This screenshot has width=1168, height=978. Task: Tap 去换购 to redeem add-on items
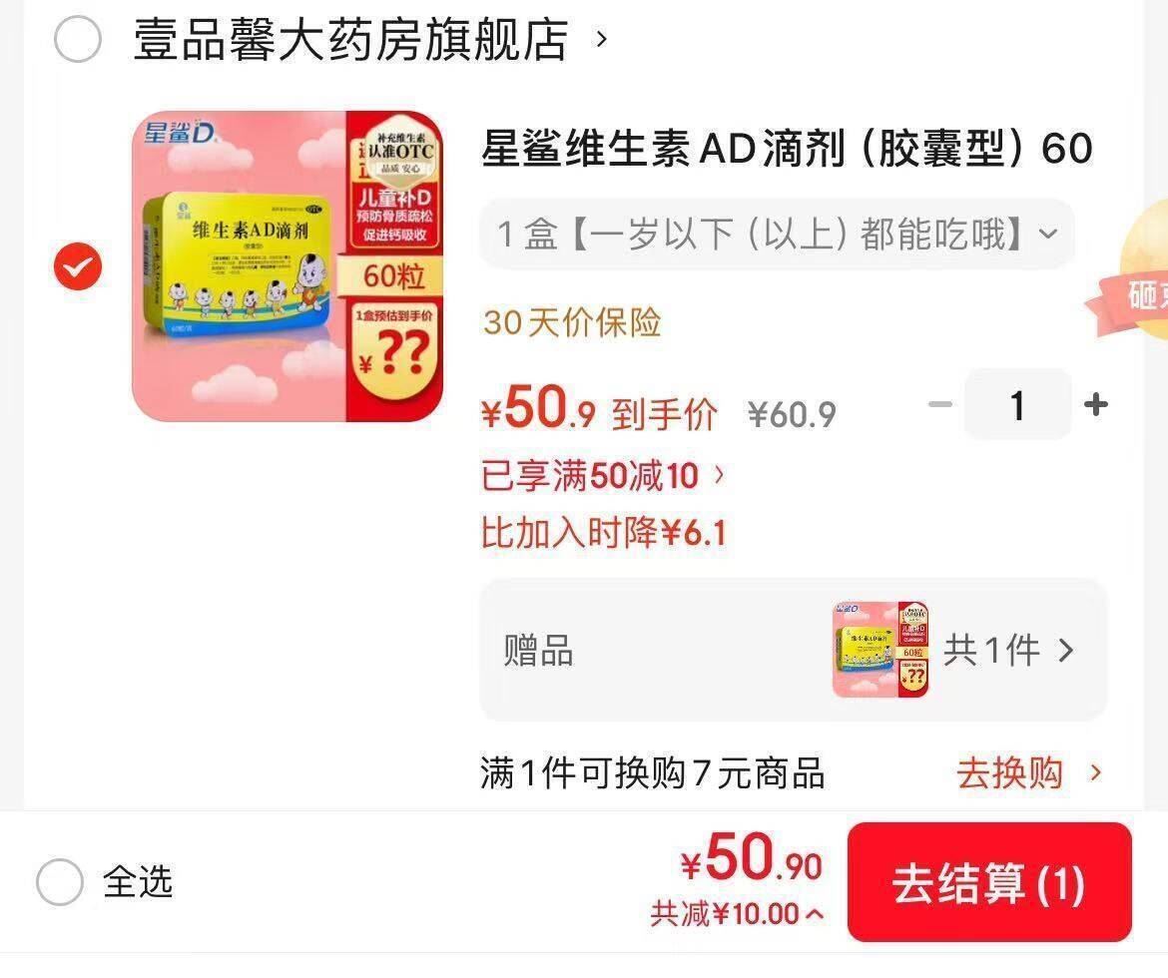[x=1028, y=772]
